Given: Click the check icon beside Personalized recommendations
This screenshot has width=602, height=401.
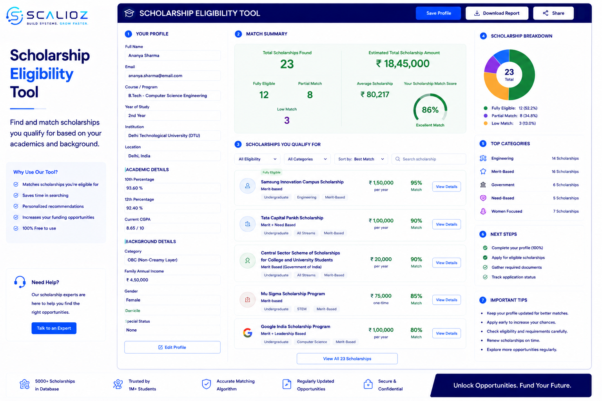Looking at the screenshot, I should pyautogui.click(x=16, y=206).
